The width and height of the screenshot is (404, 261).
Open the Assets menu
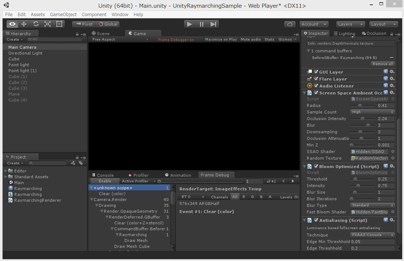pos(38,14)
